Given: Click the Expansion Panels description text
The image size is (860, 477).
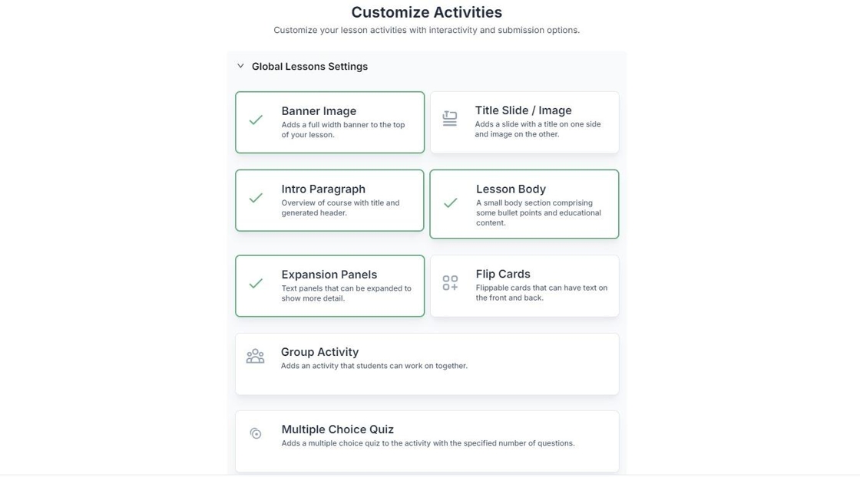Looking at the screenshot, I should coord(346,294).
